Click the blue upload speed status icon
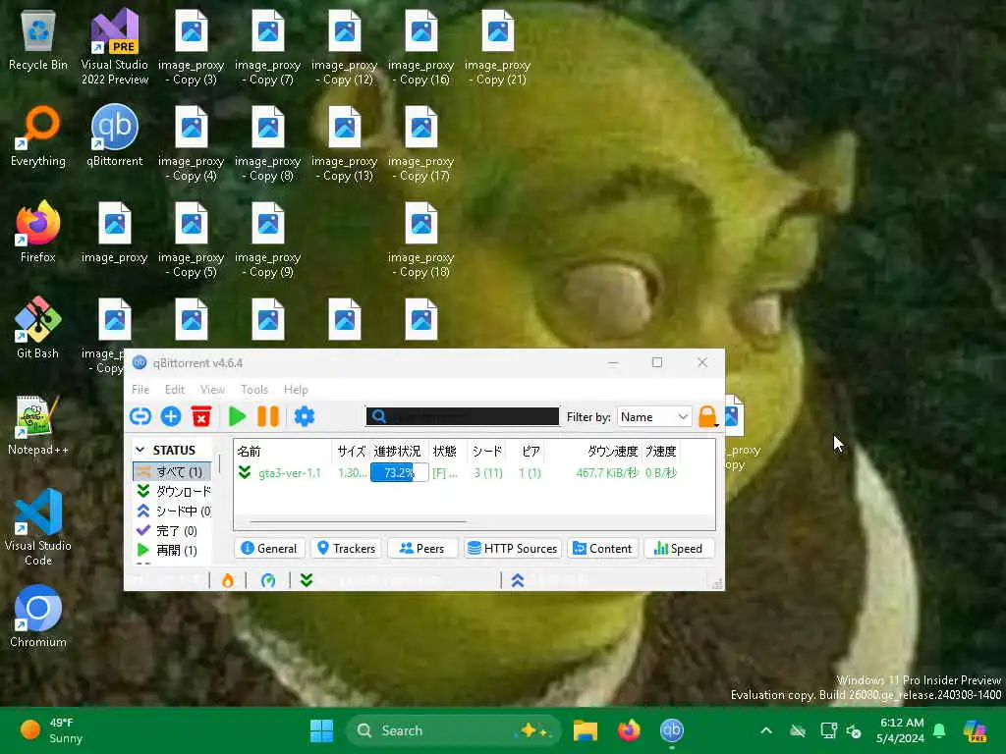The image size is (1006, 754). [x=518, y=580]
